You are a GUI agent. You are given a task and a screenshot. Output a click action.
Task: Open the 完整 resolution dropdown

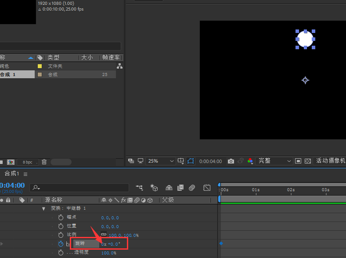click(x=274, y=161)
